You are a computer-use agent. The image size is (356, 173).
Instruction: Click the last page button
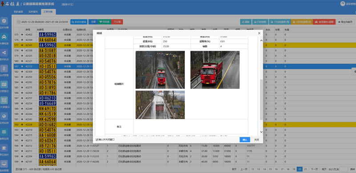[x=324, y=169]
